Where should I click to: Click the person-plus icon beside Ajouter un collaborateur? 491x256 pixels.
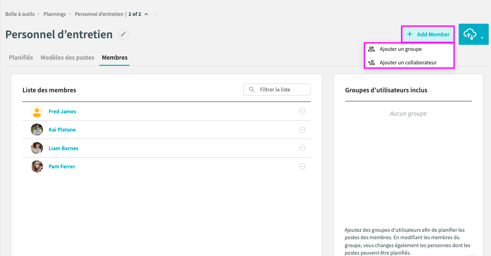[x=371, y=62]
